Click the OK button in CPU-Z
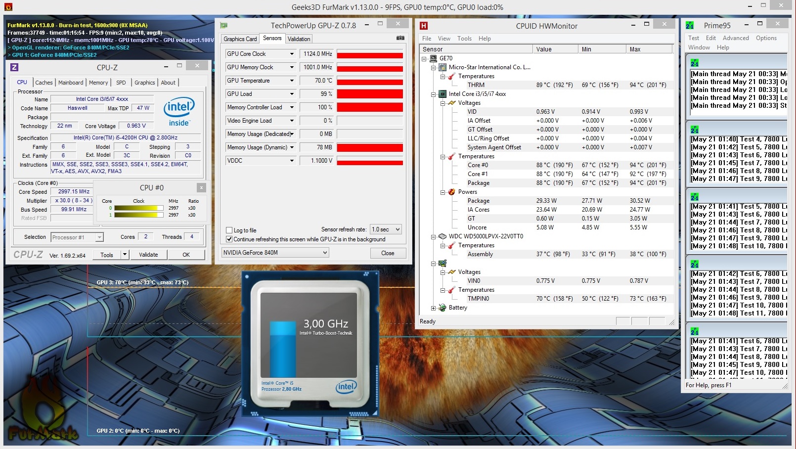 (x=186, y=255)
